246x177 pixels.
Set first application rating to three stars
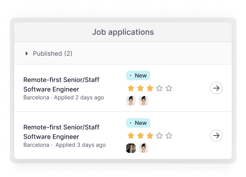coord(150,88)
